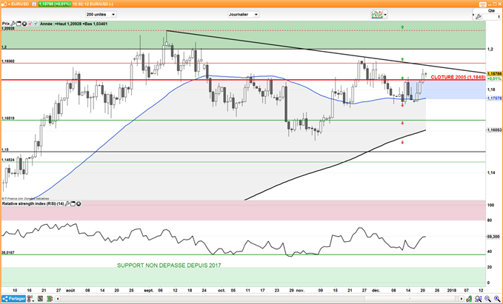The image size is (503, 304).
Task: Open trading settings wrench near Qté
Action: point(478,16)
